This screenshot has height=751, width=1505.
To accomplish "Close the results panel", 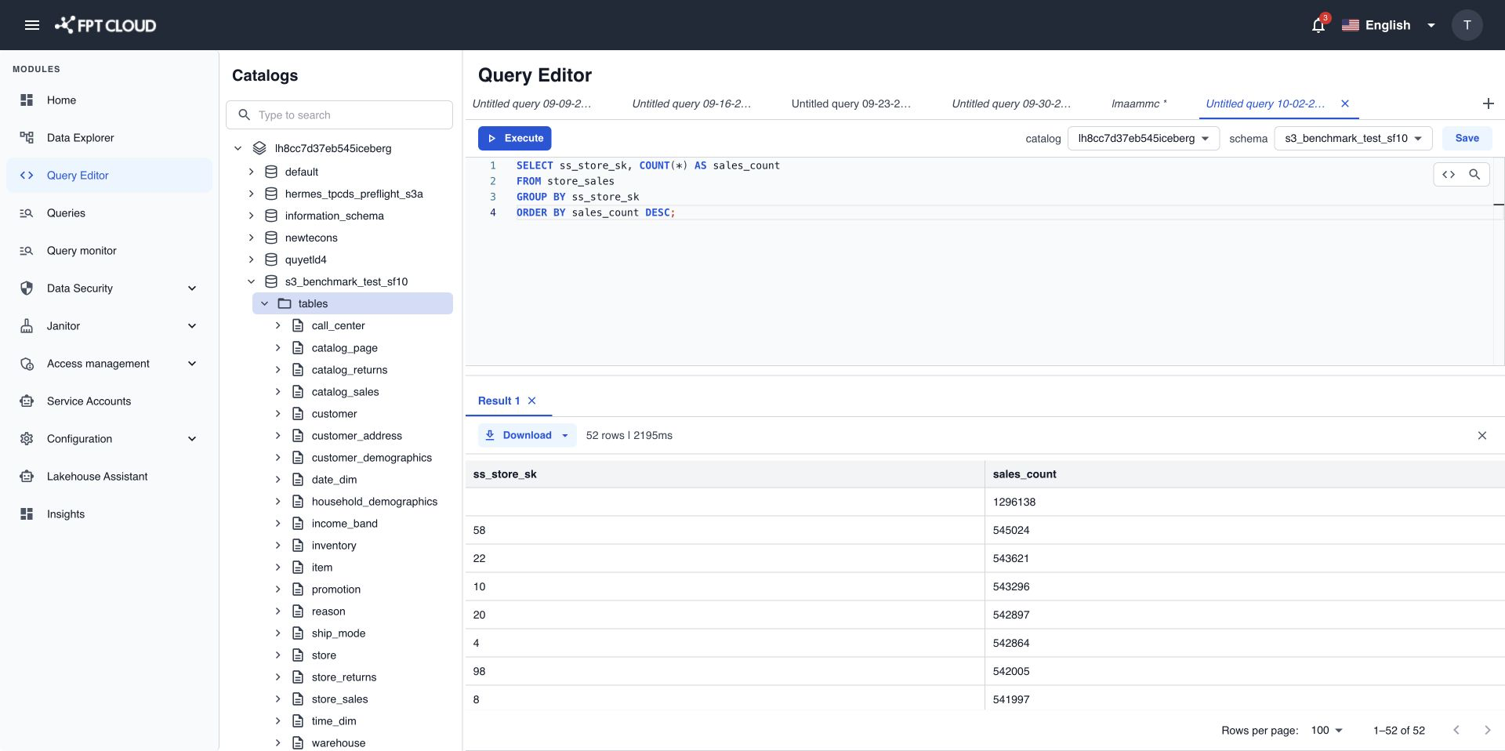I will (1481, 436).
